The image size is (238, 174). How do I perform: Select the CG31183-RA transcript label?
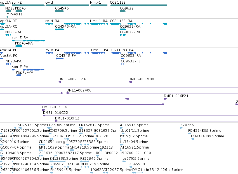pyautogui.click(x=121, y=21)
